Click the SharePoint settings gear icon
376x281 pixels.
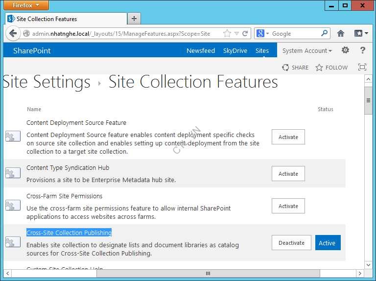345,50
